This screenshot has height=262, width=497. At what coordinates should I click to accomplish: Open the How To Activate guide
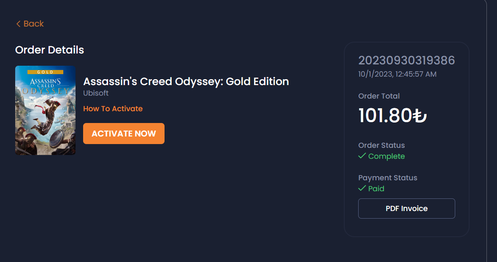113,109
